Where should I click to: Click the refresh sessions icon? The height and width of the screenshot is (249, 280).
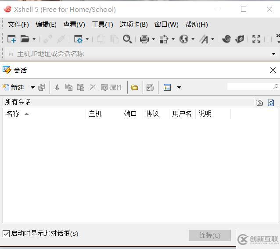click(x=271, y=103)
